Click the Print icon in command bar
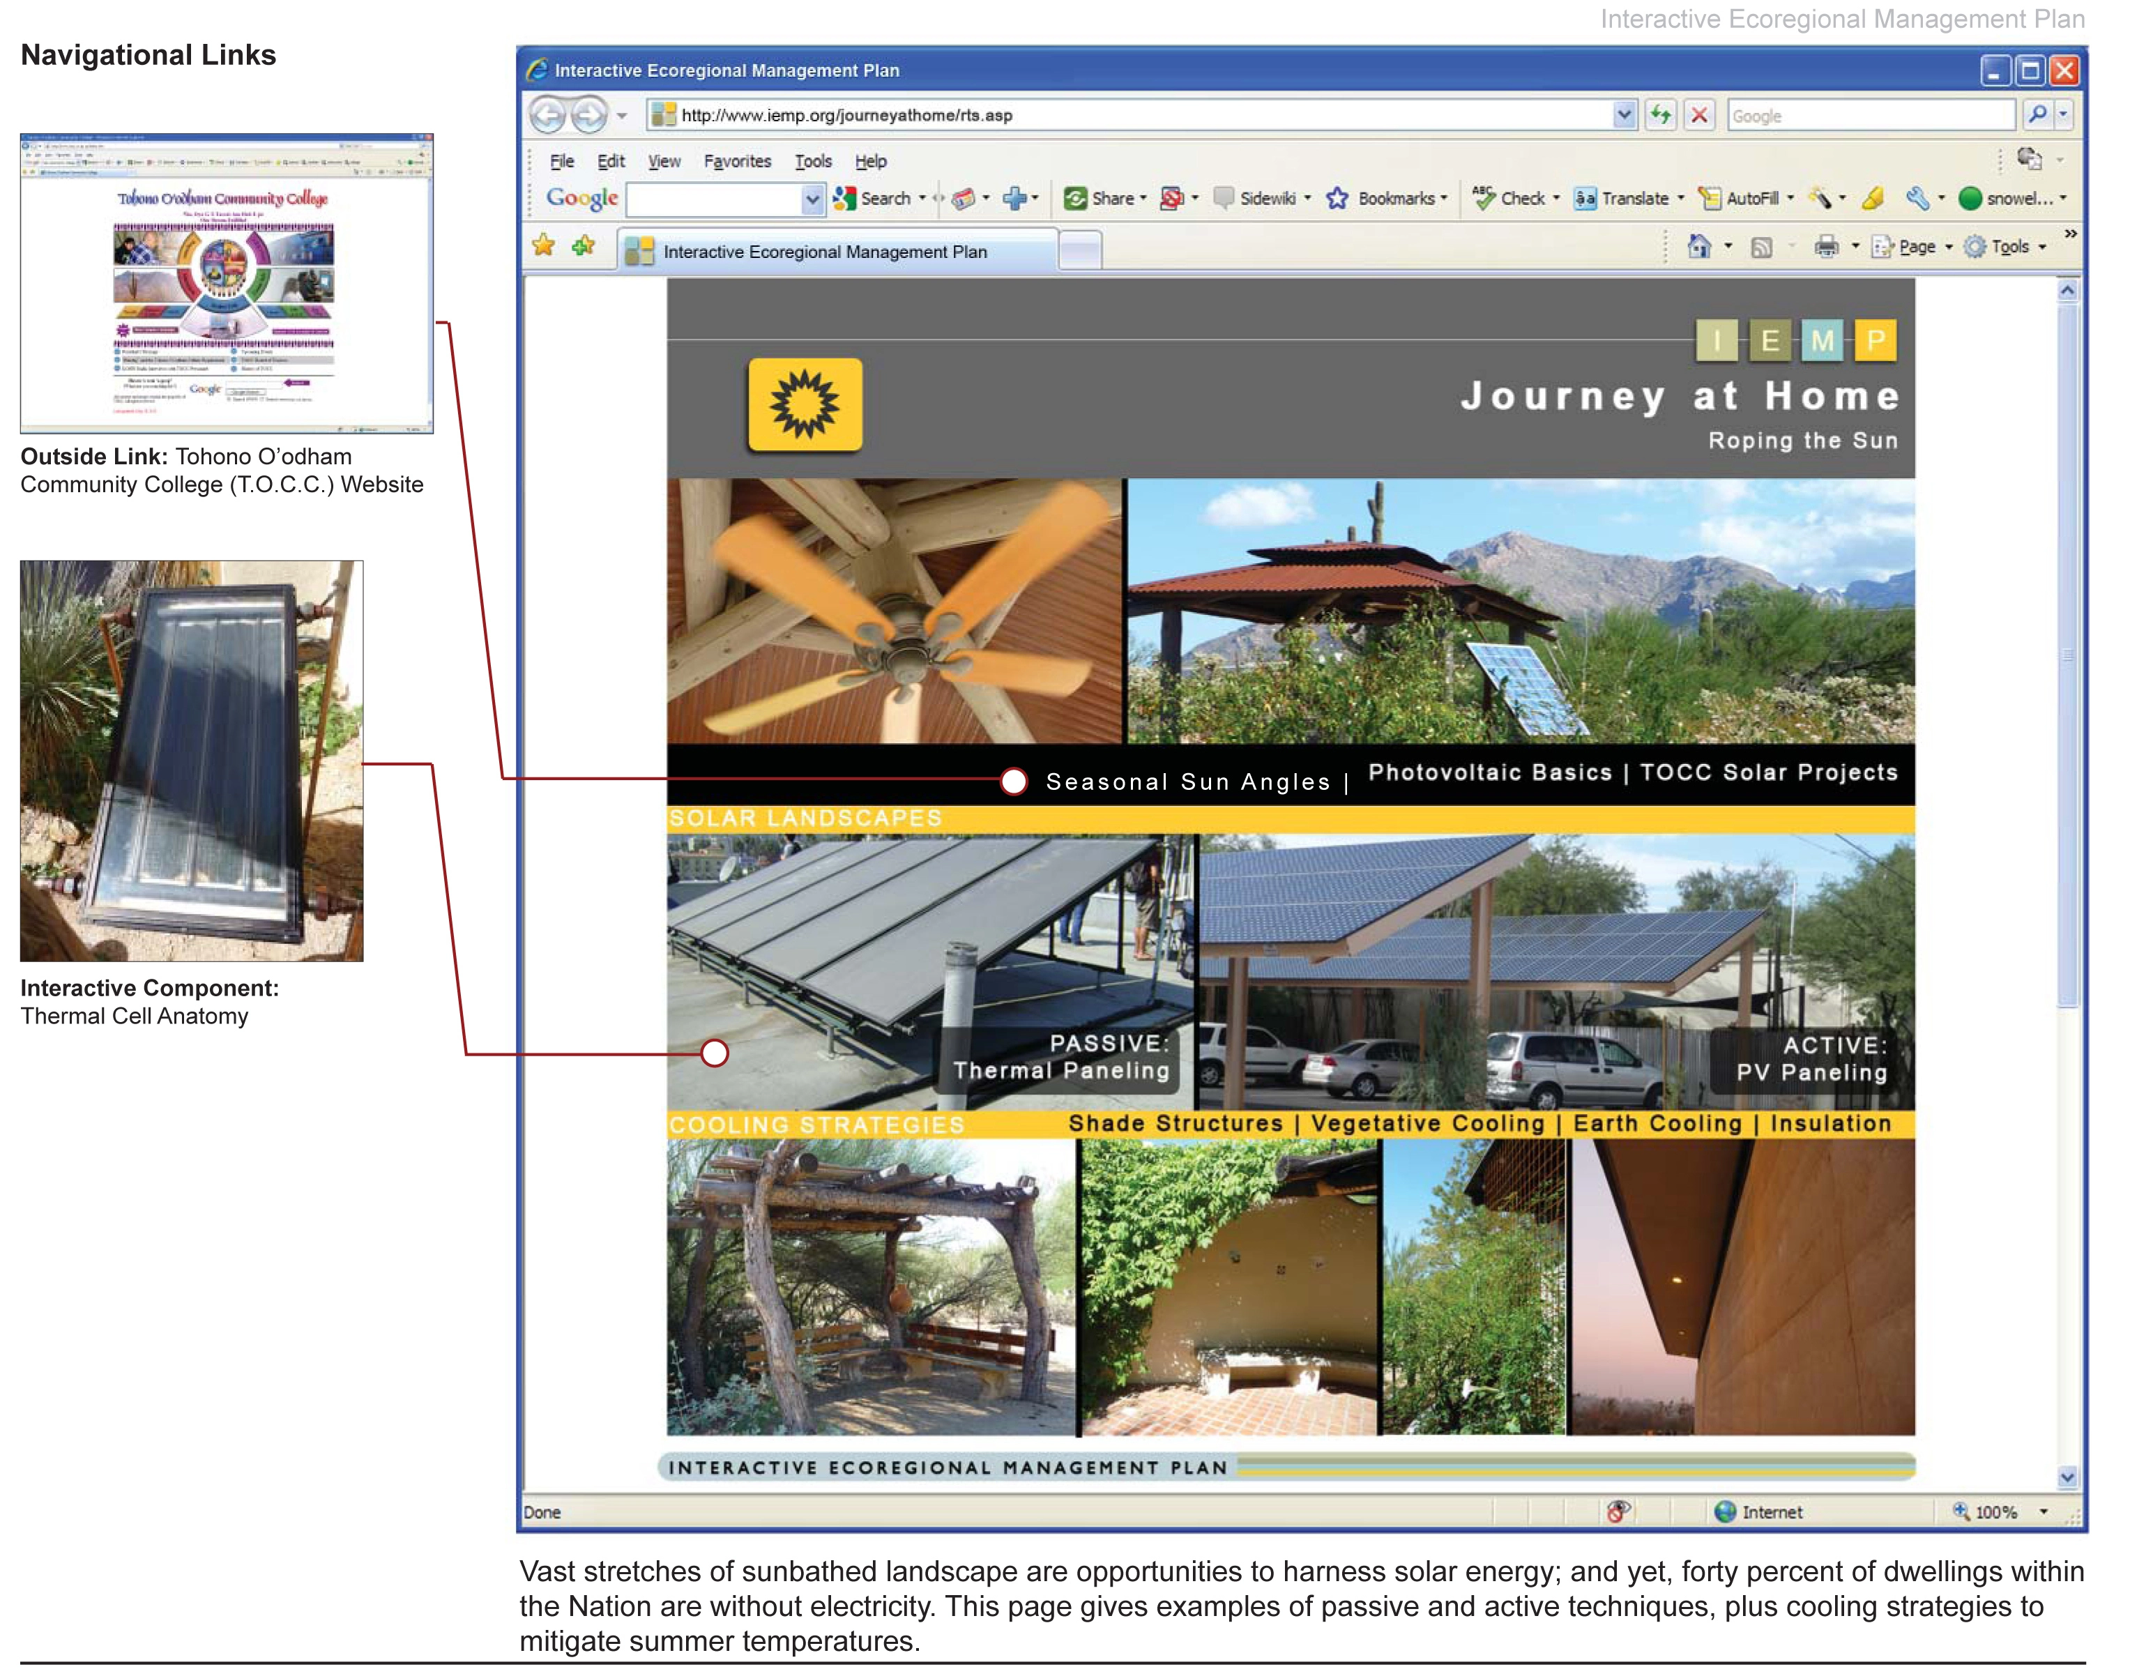Screen dimensions: 2153x1669 pyautogui.click(x=1826, y=247)
